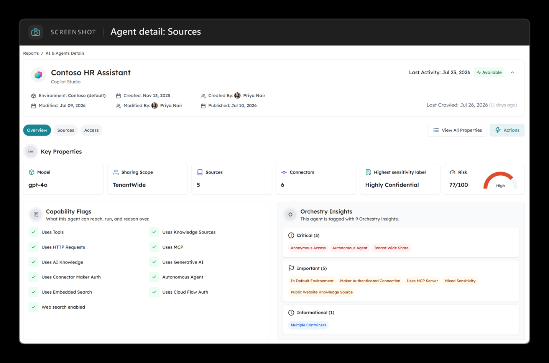549x363 pixels.
Task: Click the Modified By person icon
Action: click(x=118, y=106)
